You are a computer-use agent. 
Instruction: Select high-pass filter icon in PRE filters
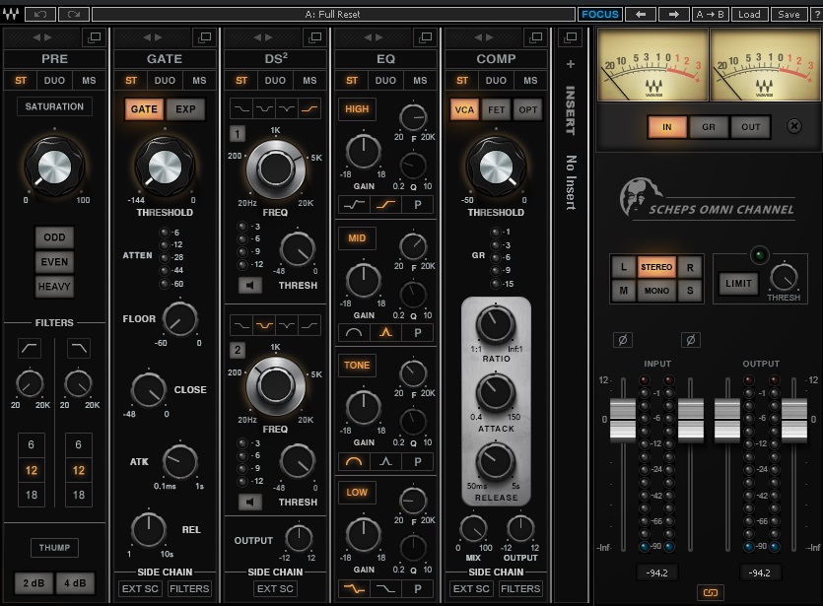[x=30, y=348]
